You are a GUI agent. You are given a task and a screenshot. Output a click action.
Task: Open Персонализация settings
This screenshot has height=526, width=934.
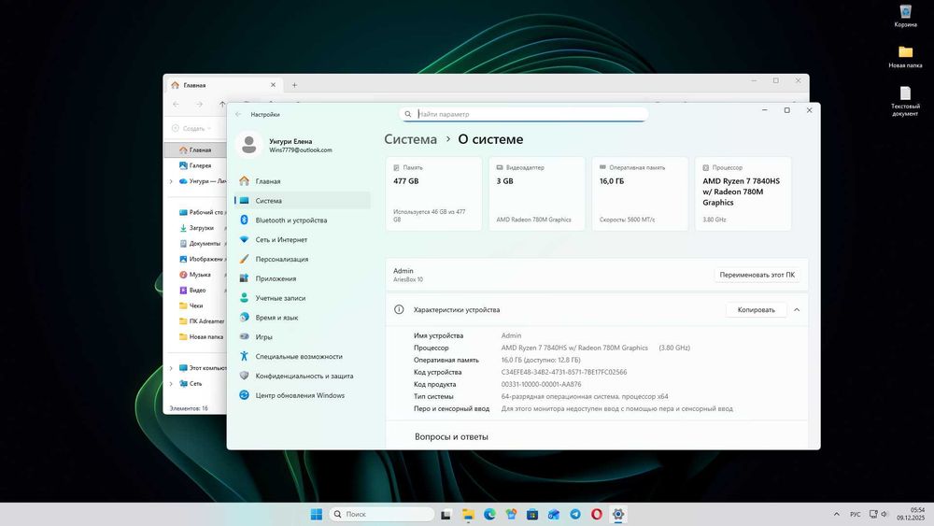coord(302,259)
